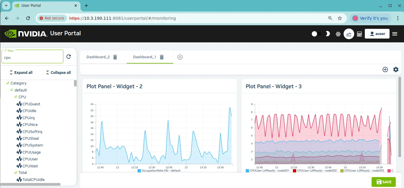
Task: Click the moon dark mode icon
Action: point(327,34)
